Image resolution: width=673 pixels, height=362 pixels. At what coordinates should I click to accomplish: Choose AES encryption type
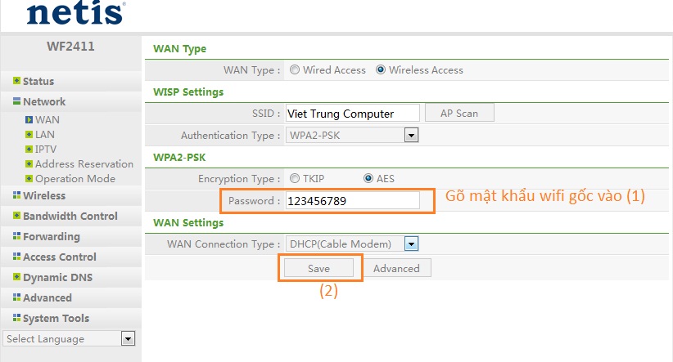368,178
